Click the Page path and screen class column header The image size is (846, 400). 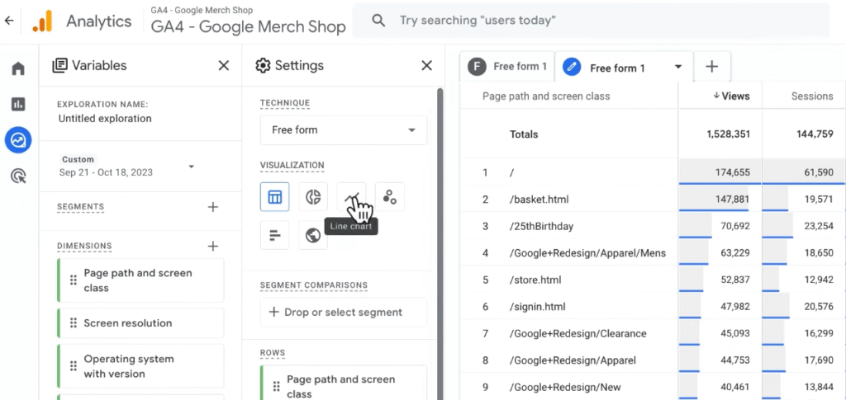tap(546, 96)
